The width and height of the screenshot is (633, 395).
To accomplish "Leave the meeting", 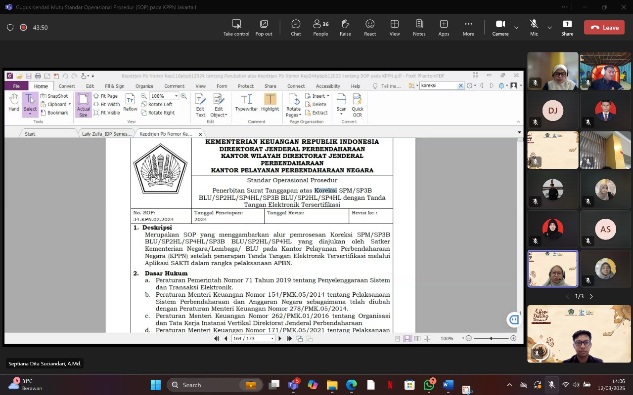I will (604, 28).
